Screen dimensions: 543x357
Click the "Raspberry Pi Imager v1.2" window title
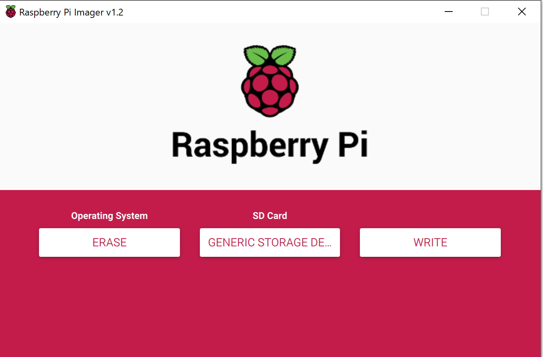click(71, 12)
